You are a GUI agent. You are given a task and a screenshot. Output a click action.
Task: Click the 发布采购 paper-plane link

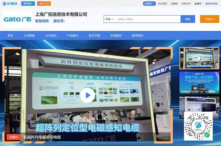[211, 3]
